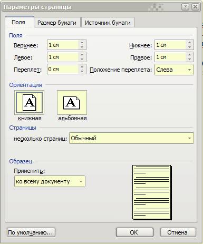This screenshot has height=244, width=203.
Task: Switch to the Размер бумаги tab
Action: pos(57,23)
